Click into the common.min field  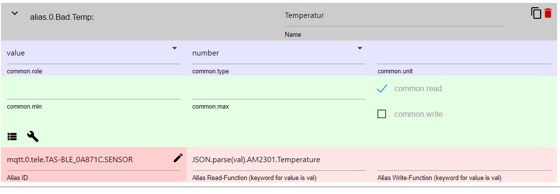click(x=93, y=91)
